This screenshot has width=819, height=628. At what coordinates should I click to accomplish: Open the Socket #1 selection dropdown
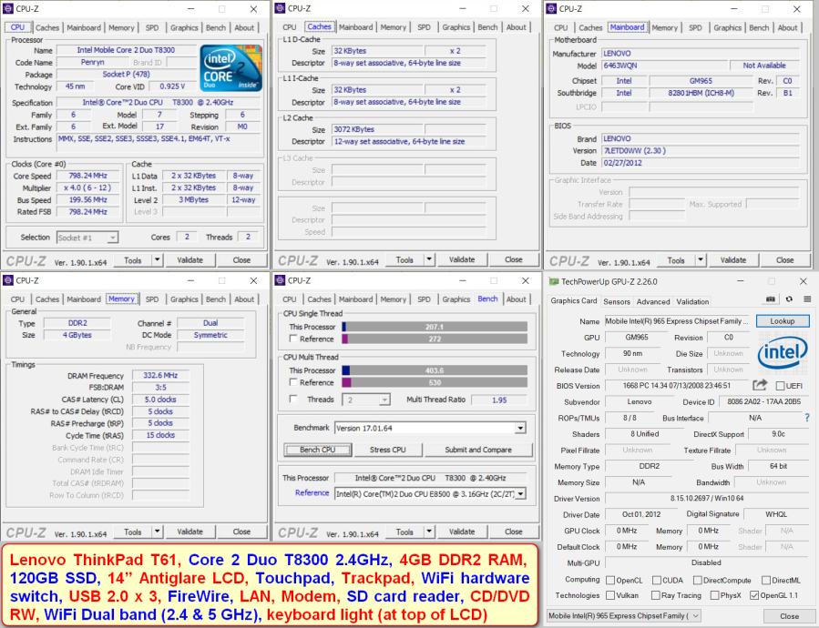(x=87, y=238)
